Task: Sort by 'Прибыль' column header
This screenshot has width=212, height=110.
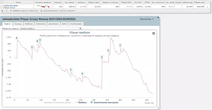Action: tap(81, 2)
